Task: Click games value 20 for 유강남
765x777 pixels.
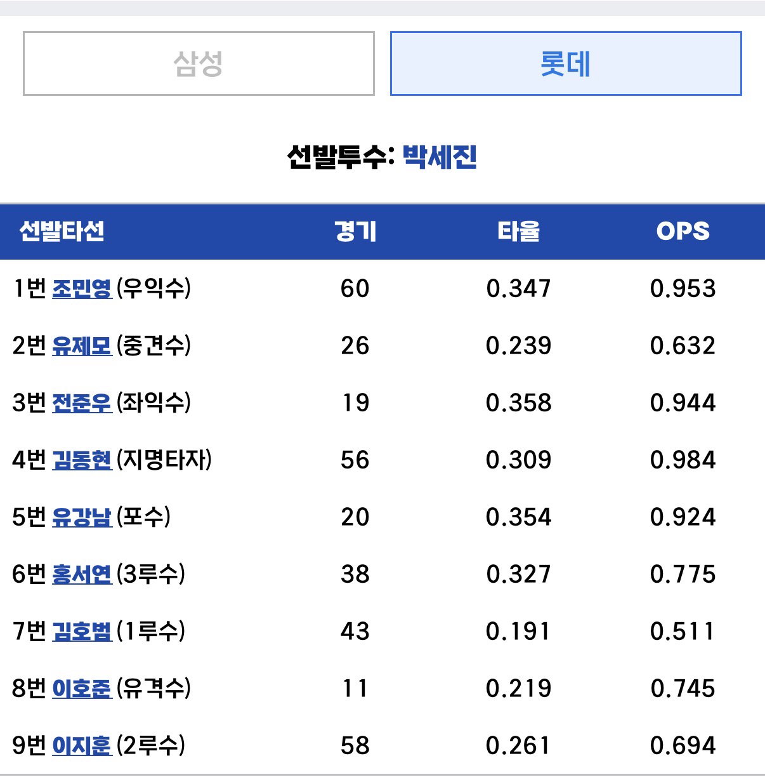Action: click(x=355, y=517)
